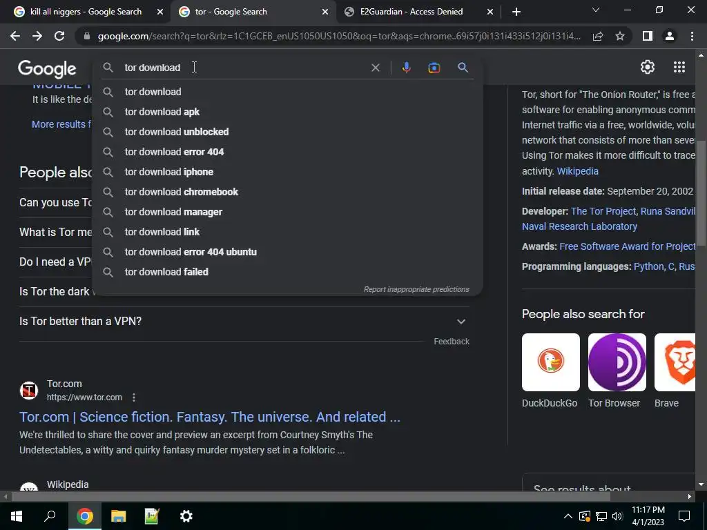Click the Chrome address bar URL
The height and width of the screenshot is (530, 707).
[x=339, y=36]
